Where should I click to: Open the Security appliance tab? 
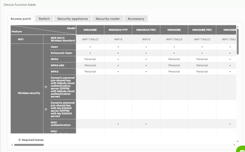pyautogui.click(x=72, y=19)
